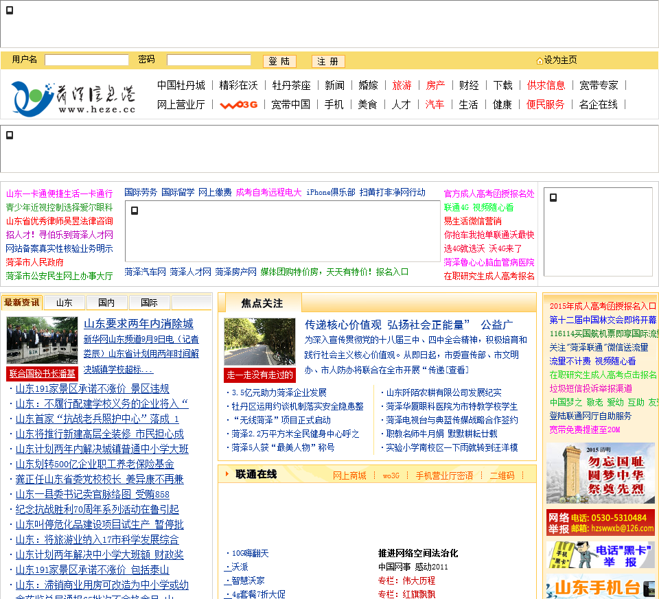Open 国际劳务 link
The image size is (659, 599).
(141, 192)
